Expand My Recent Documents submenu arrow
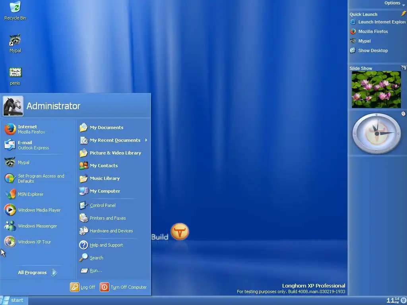The width and height of the screenshot is (407, 305). (146, 140)
